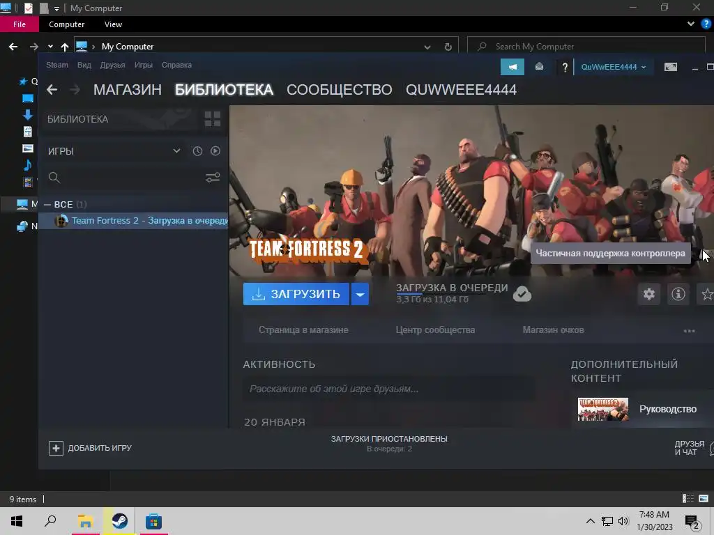Image resolution: width=714 pixels, height=535 pixels.
Task: Open the Игры menu
Action: click(x=144, y=65)
